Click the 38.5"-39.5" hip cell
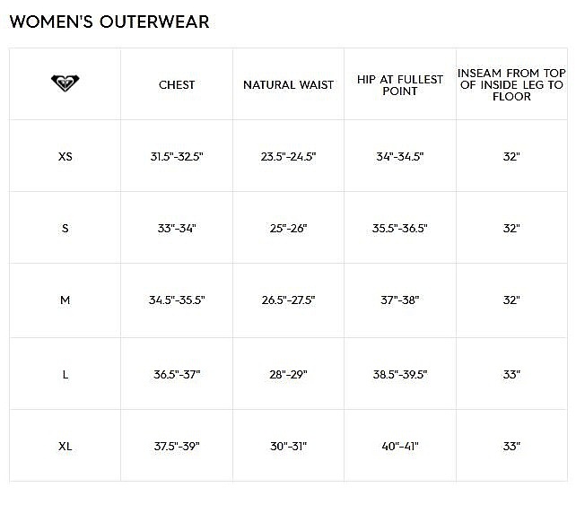This screenshot has height=513, width=576. [x=399, y=374]
